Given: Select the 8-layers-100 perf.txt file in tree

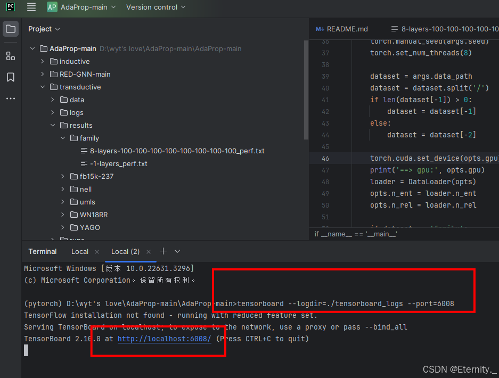Looking at the screenshot, I should pos(177,151).
